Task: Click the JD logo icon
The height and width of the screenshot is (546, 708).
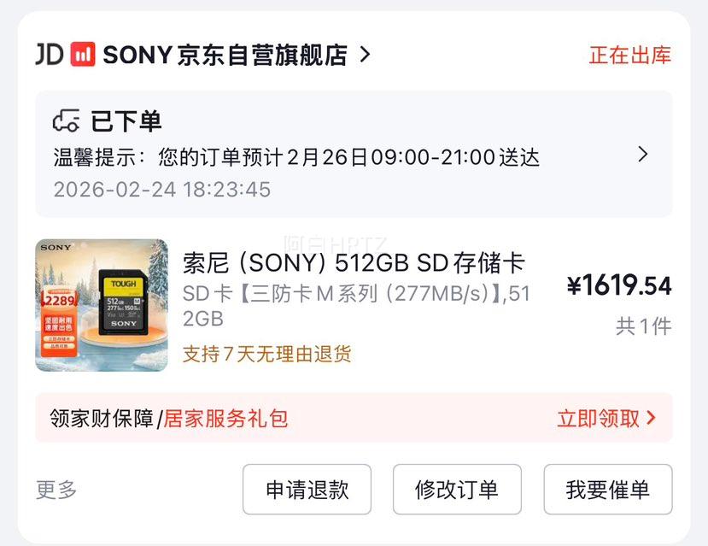Action: click(49, 55)
